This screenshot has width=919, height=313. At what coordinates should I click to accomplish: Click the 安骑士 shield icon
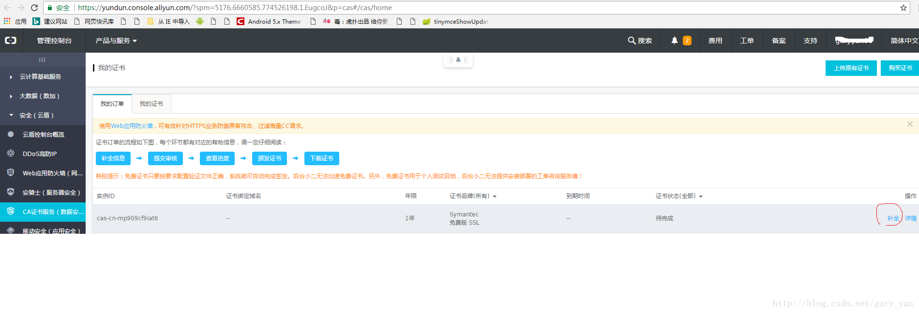11,192
